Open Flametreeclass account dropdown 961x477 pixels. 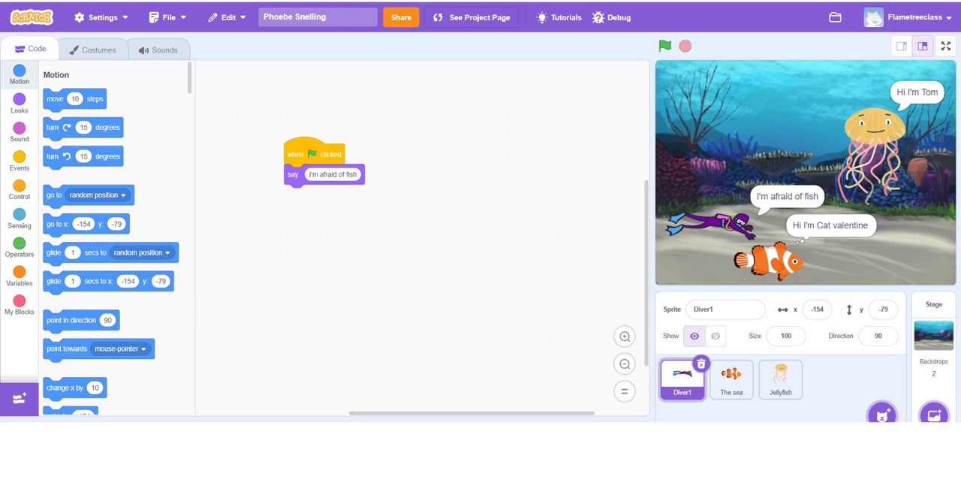coord(908,17)
